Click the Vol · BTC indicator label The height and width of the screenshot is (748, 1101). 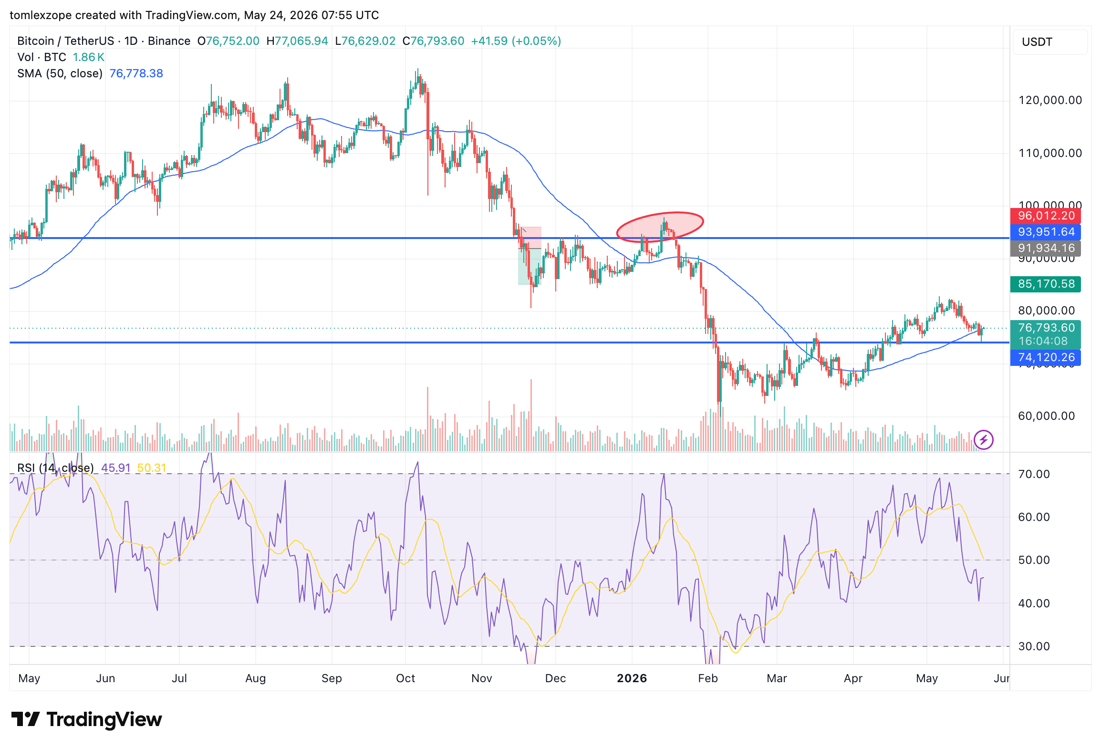pos(42,57)
